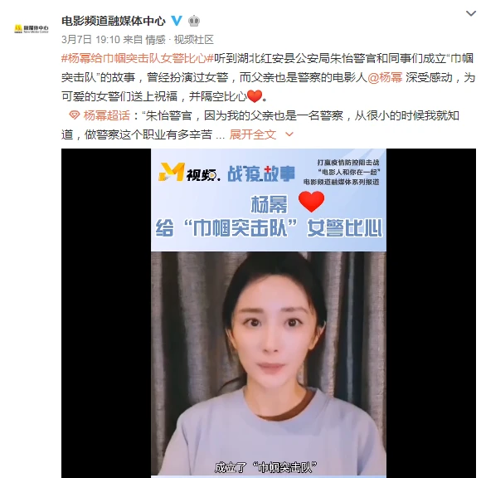Open the 电影频道融媒体中心 profile avatar
Image resolution: width=481 pixels, height=478 pixels.
click(31, 29)
